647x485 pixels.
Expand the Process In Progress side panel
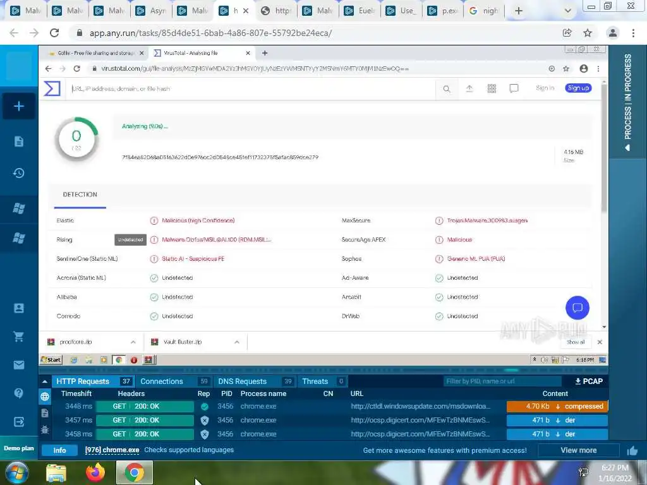pyautogui.click(x=627, y=102)
